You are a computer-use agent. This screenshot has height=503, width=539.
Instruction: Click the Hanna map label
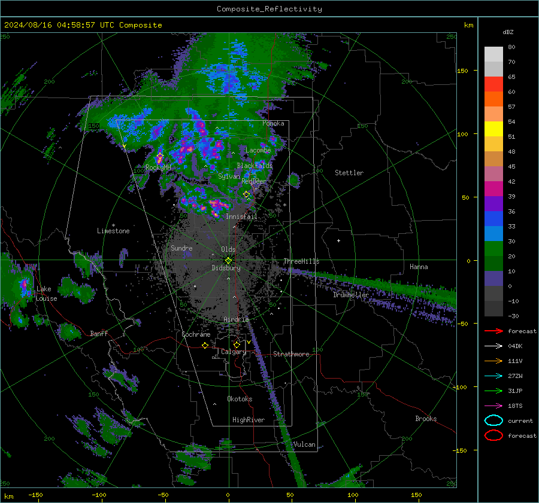(419, 267)
